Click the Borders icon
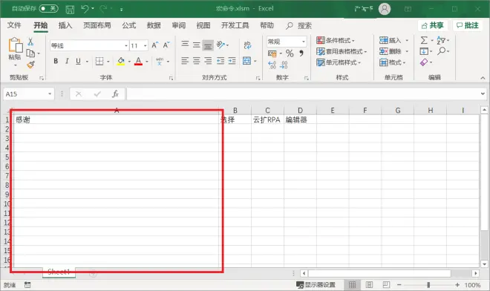The image size is (490, 291). 99,61
